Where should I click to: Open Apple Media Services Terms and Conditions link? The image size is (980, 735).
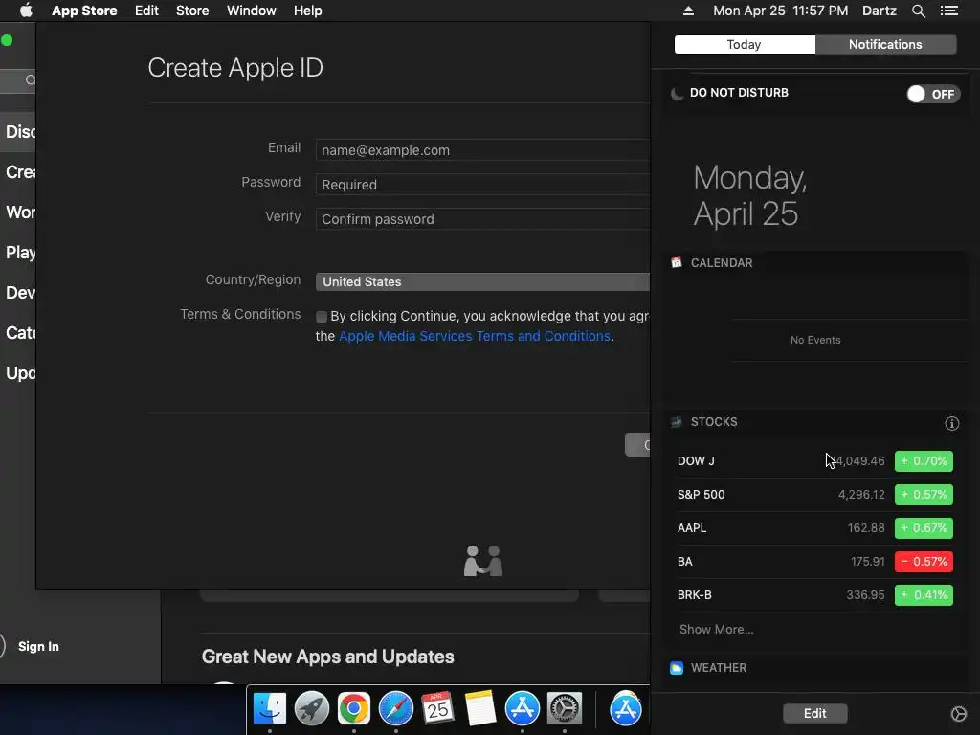(475, 336)
